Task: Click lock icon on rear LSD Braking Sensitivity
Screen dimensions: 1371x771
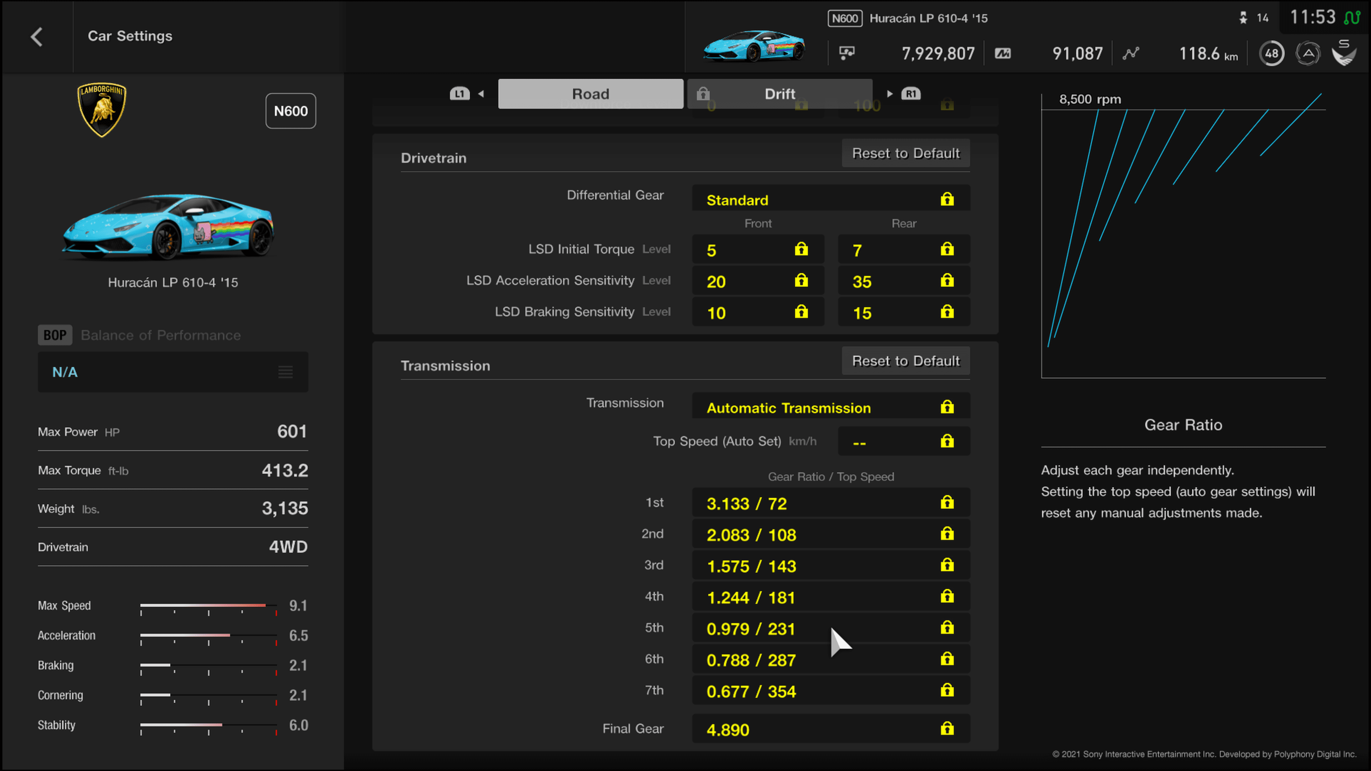Action: [947, 312]
